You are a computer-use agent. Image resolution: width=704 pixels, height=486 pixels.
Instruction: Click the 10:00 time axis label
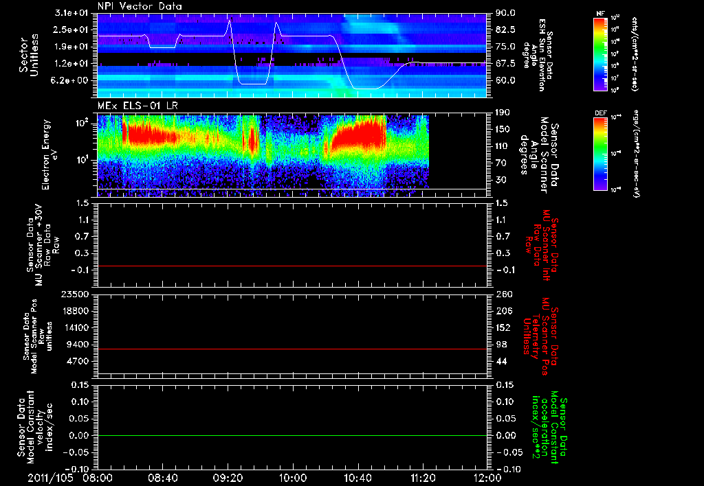coord(293,478)
